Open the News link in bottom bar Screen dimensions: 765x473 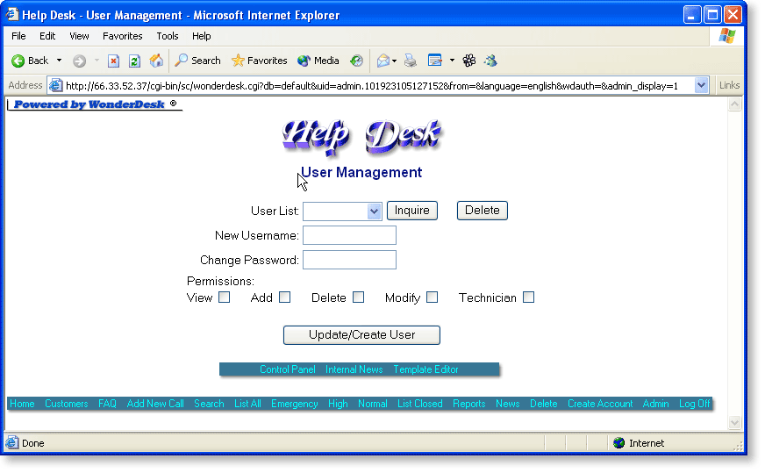pyautogui.click(x=507, y=404)
